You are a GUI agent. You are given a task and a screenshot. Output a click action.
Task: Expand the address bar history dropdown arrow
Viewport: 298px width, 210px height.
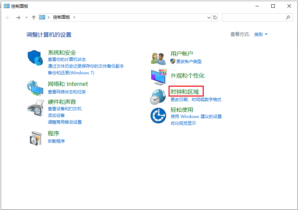(x=208, y=17)
